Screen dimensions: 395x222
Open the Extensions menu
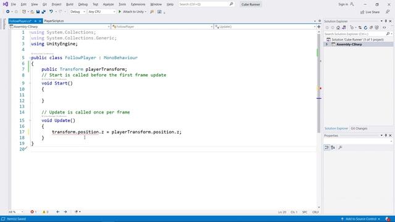coord(138,4)
